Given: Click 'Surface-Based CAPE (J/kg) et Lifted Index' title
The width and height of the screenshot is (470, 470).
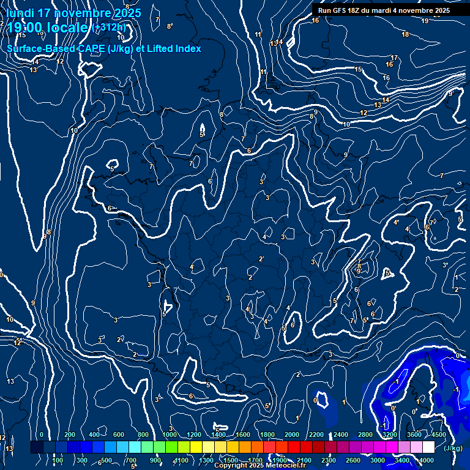Looking at the screenshot, I should 103,48.
